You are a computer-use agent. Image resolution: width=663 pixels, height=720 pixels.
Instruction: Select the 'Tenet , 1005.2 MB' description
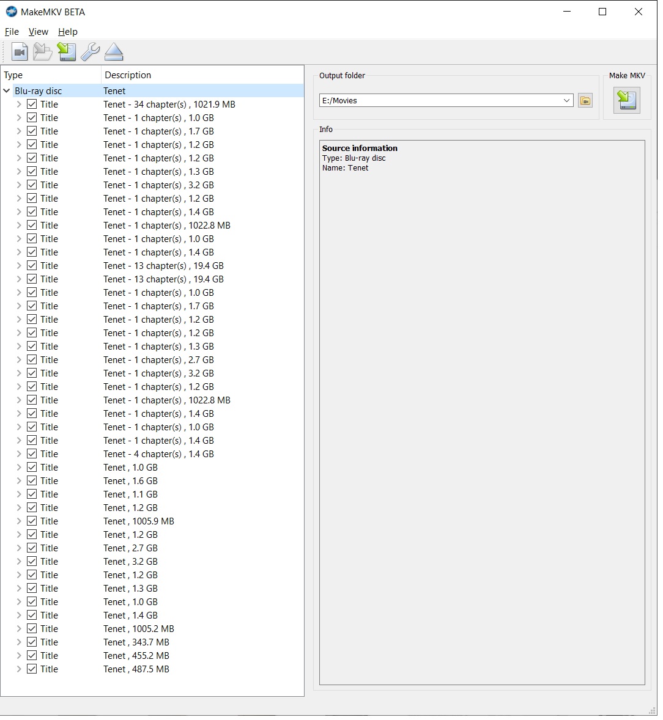139,629
